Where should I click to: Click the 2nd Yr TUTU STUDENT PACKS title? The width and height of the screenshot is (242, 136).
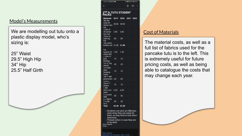click(117, 13)
